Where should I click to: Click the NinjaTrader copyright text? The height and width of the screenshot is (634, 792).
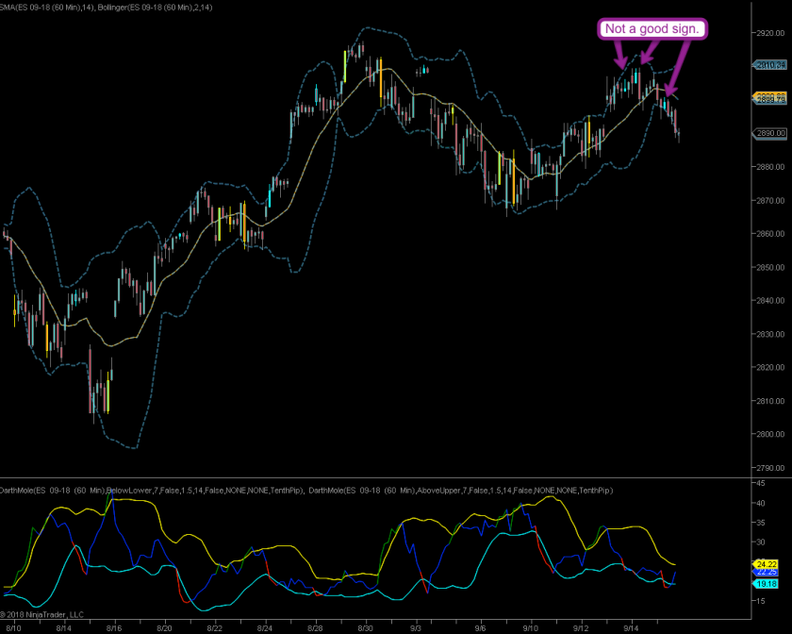point(42,614)
